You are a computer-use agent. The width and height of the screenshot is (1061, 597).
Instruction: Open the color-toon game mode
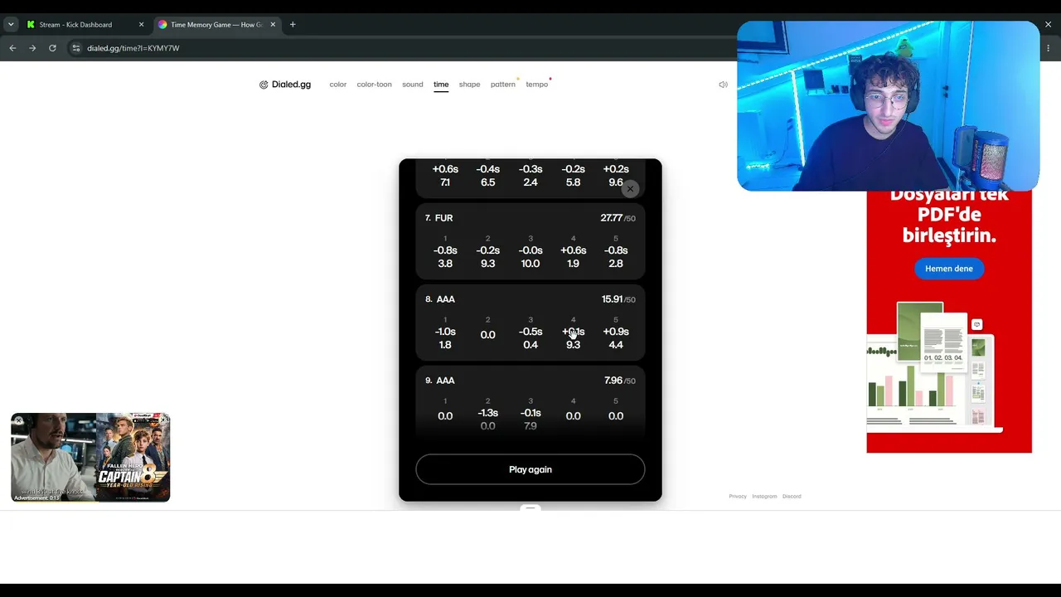tap(374, 85)
